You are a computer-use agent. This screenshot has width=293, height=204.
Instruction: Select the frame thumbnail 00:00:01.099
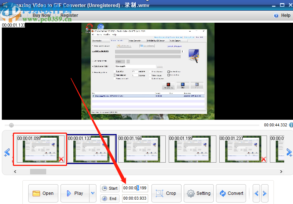click(x=41, y=149)
